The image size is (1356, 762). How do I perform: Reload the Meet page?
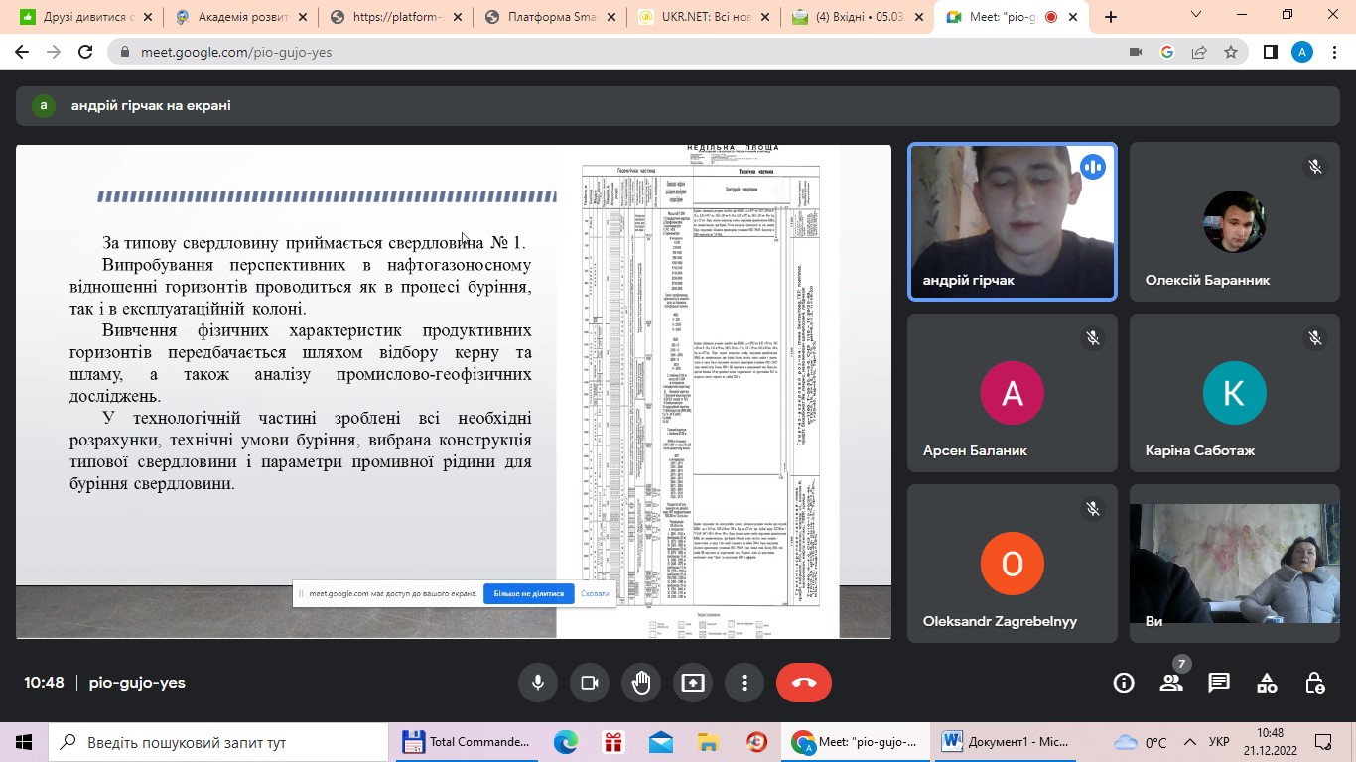(85, 52)
